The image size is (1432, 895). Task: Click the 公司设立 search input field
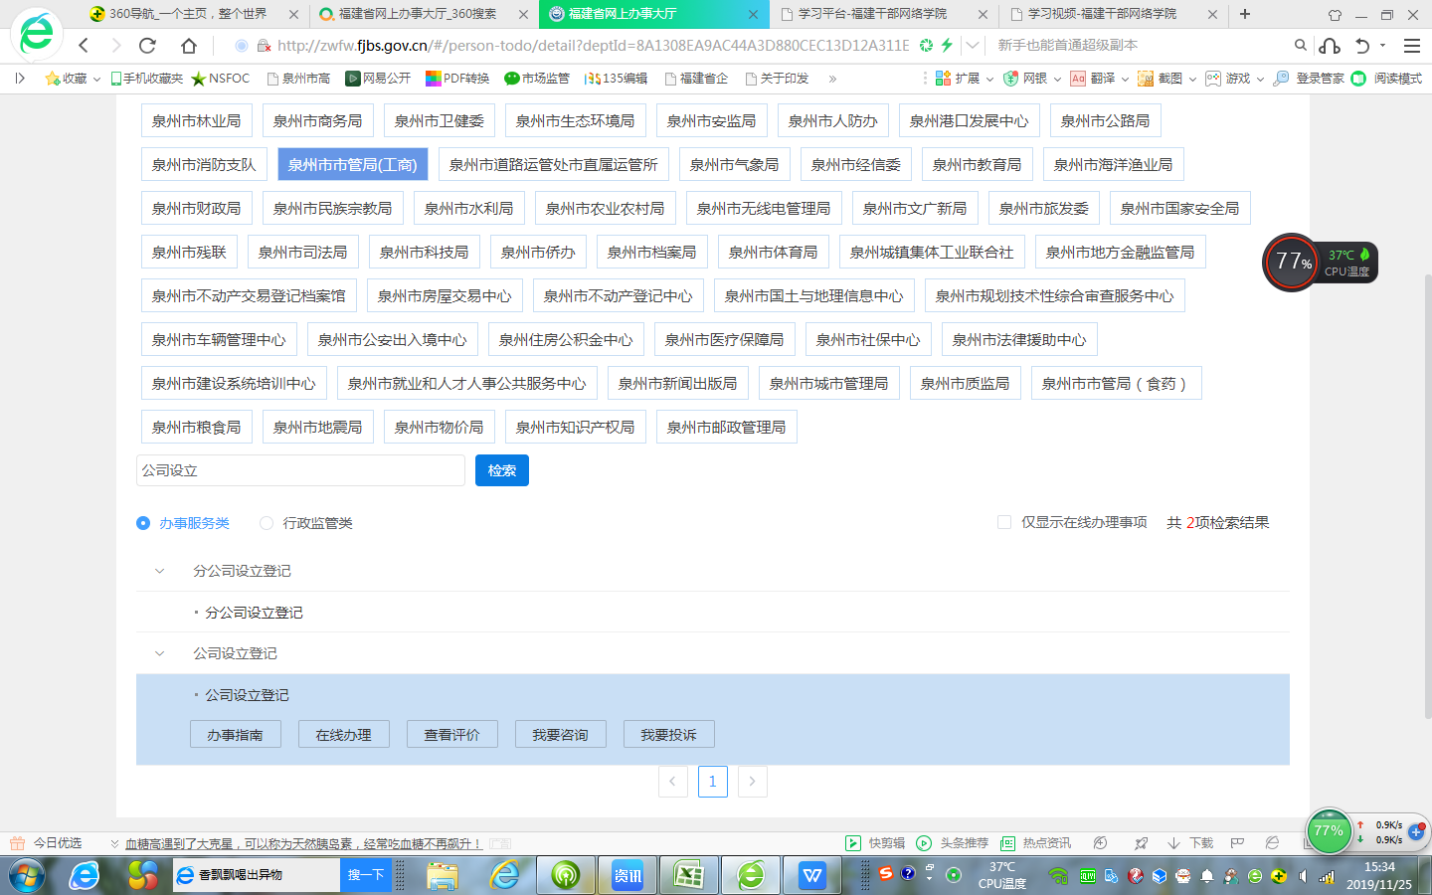(300, 470)
